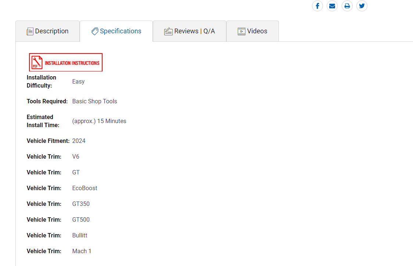Click the Specifications tag icon

pos(95,31)
